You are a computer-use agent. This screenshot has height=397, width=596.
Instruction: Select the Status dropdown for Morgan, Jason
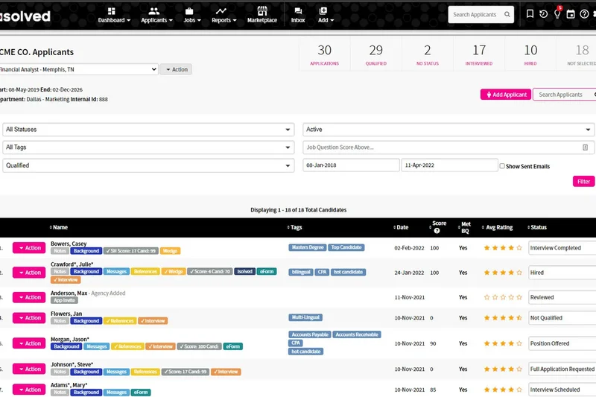pos(562,343)
